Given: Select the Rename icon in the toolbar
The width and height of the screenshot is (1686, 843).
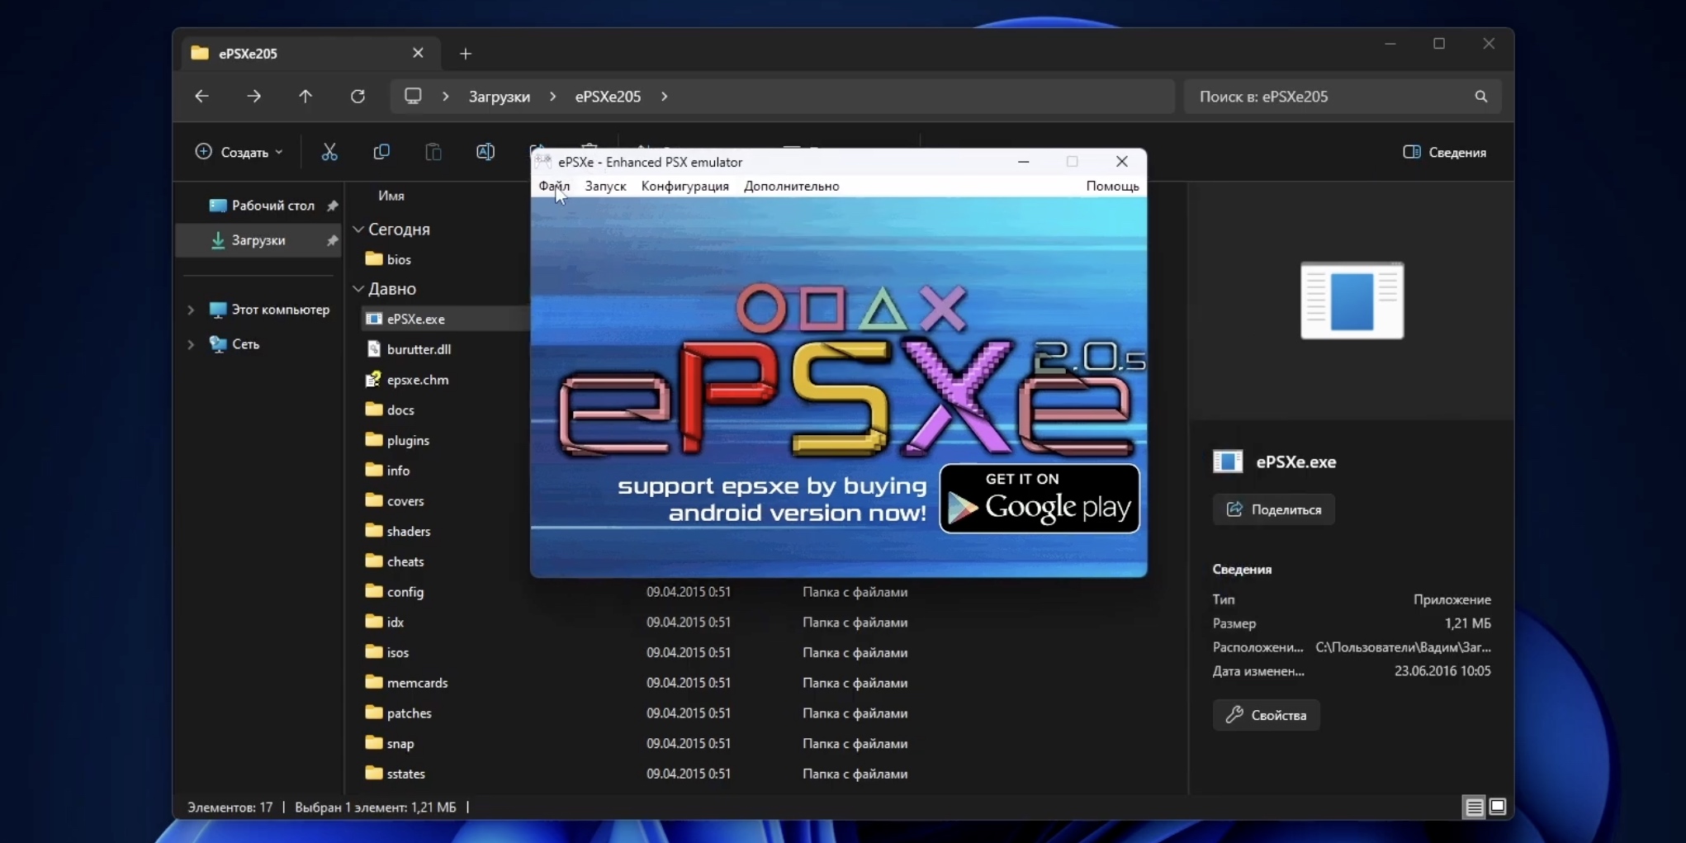Looking at the screenshot, I should 485,151.
